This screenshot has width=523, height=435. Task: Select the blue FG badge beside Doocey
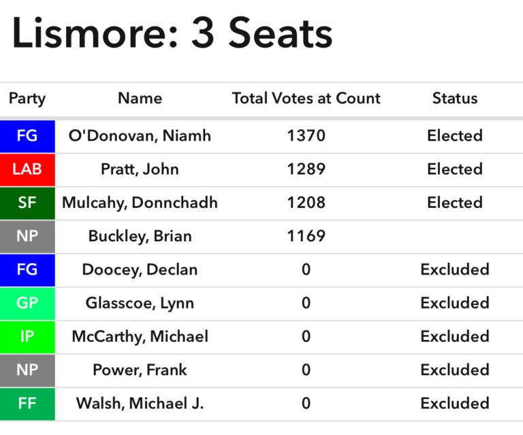(x=27, y=269)
